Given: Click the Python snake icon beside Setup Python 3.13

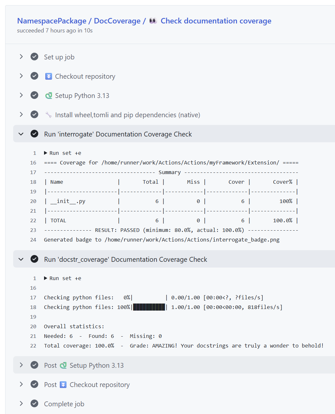Looking at the screenshot, I should click(x=49, y=96).
